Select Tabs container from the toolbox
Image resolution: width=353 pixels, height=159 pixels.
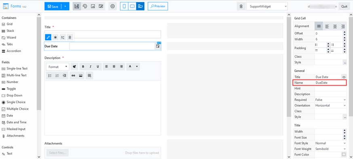(7, 44)
